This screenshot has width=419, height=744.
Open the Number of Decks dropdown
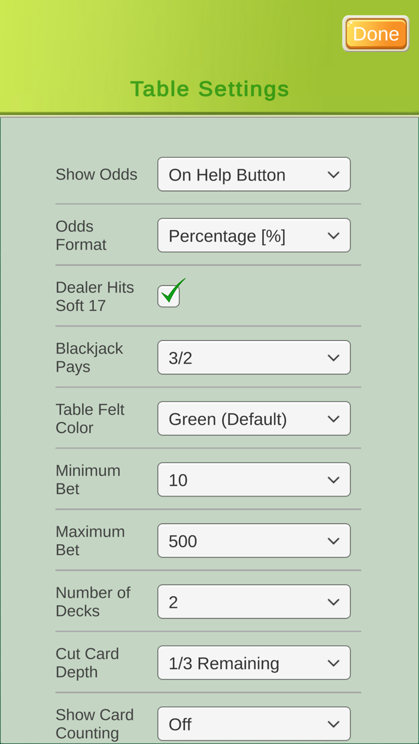point(254,601)
